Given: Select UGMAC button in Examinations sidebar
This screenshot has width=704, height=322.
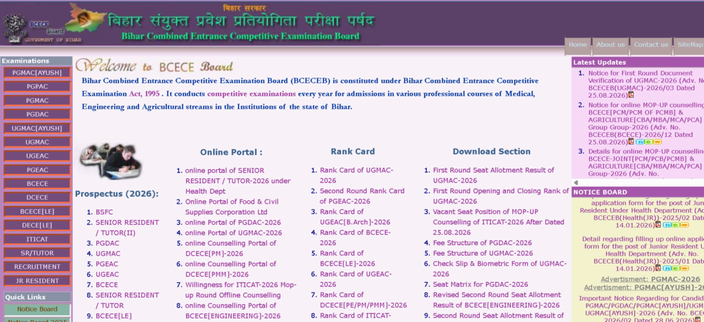Looking at the screenshot, I should pos(37,142).
